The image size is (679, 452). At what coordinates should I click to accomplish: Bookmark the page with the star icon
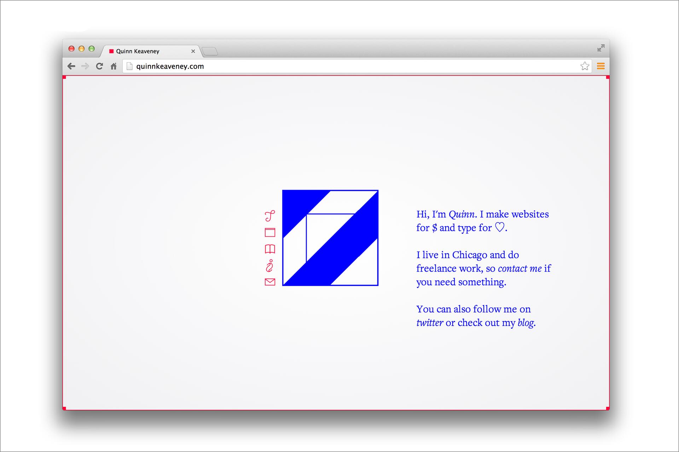tap(585, 66)
